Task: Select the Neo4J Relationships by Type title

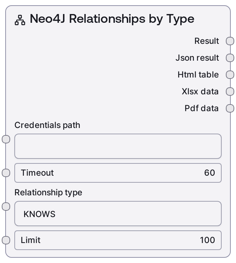Action: [112, 19]
